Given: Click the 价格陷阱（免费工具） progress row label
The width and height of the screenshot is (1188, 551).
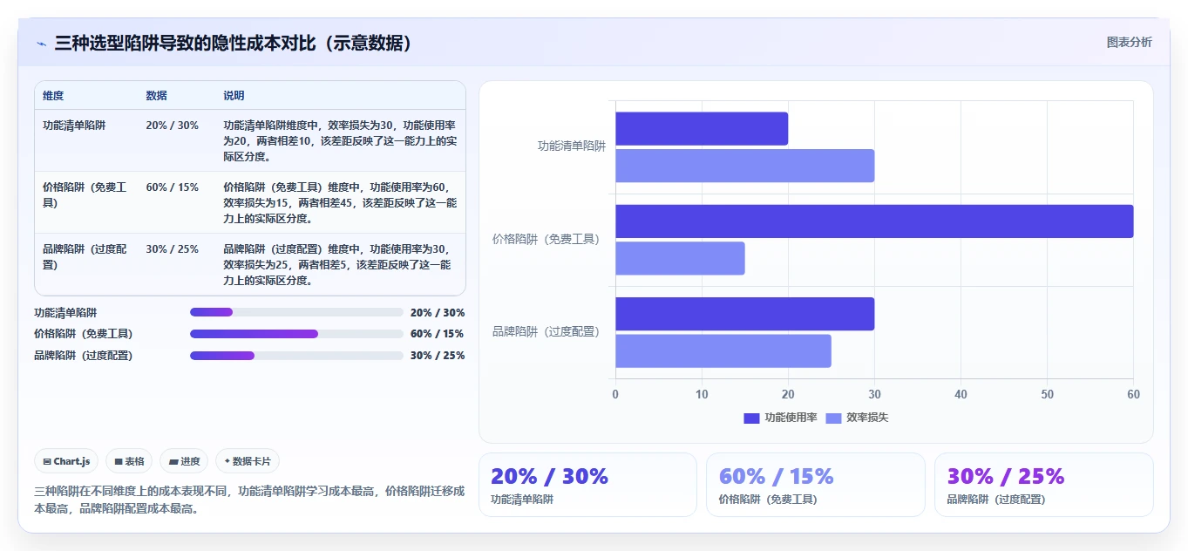Looking at the screenshot, I should pyautogui.click(x=84, y=334).
